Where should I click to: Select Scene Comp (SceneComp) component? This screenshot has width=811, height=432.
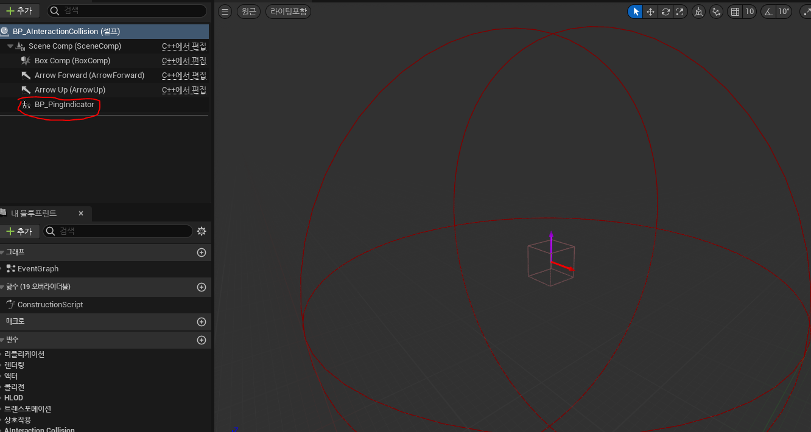tap(74, 46)
